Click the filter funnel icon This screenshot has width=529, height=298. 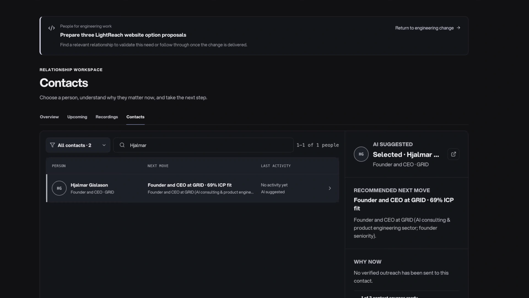[x=52, y=145]
